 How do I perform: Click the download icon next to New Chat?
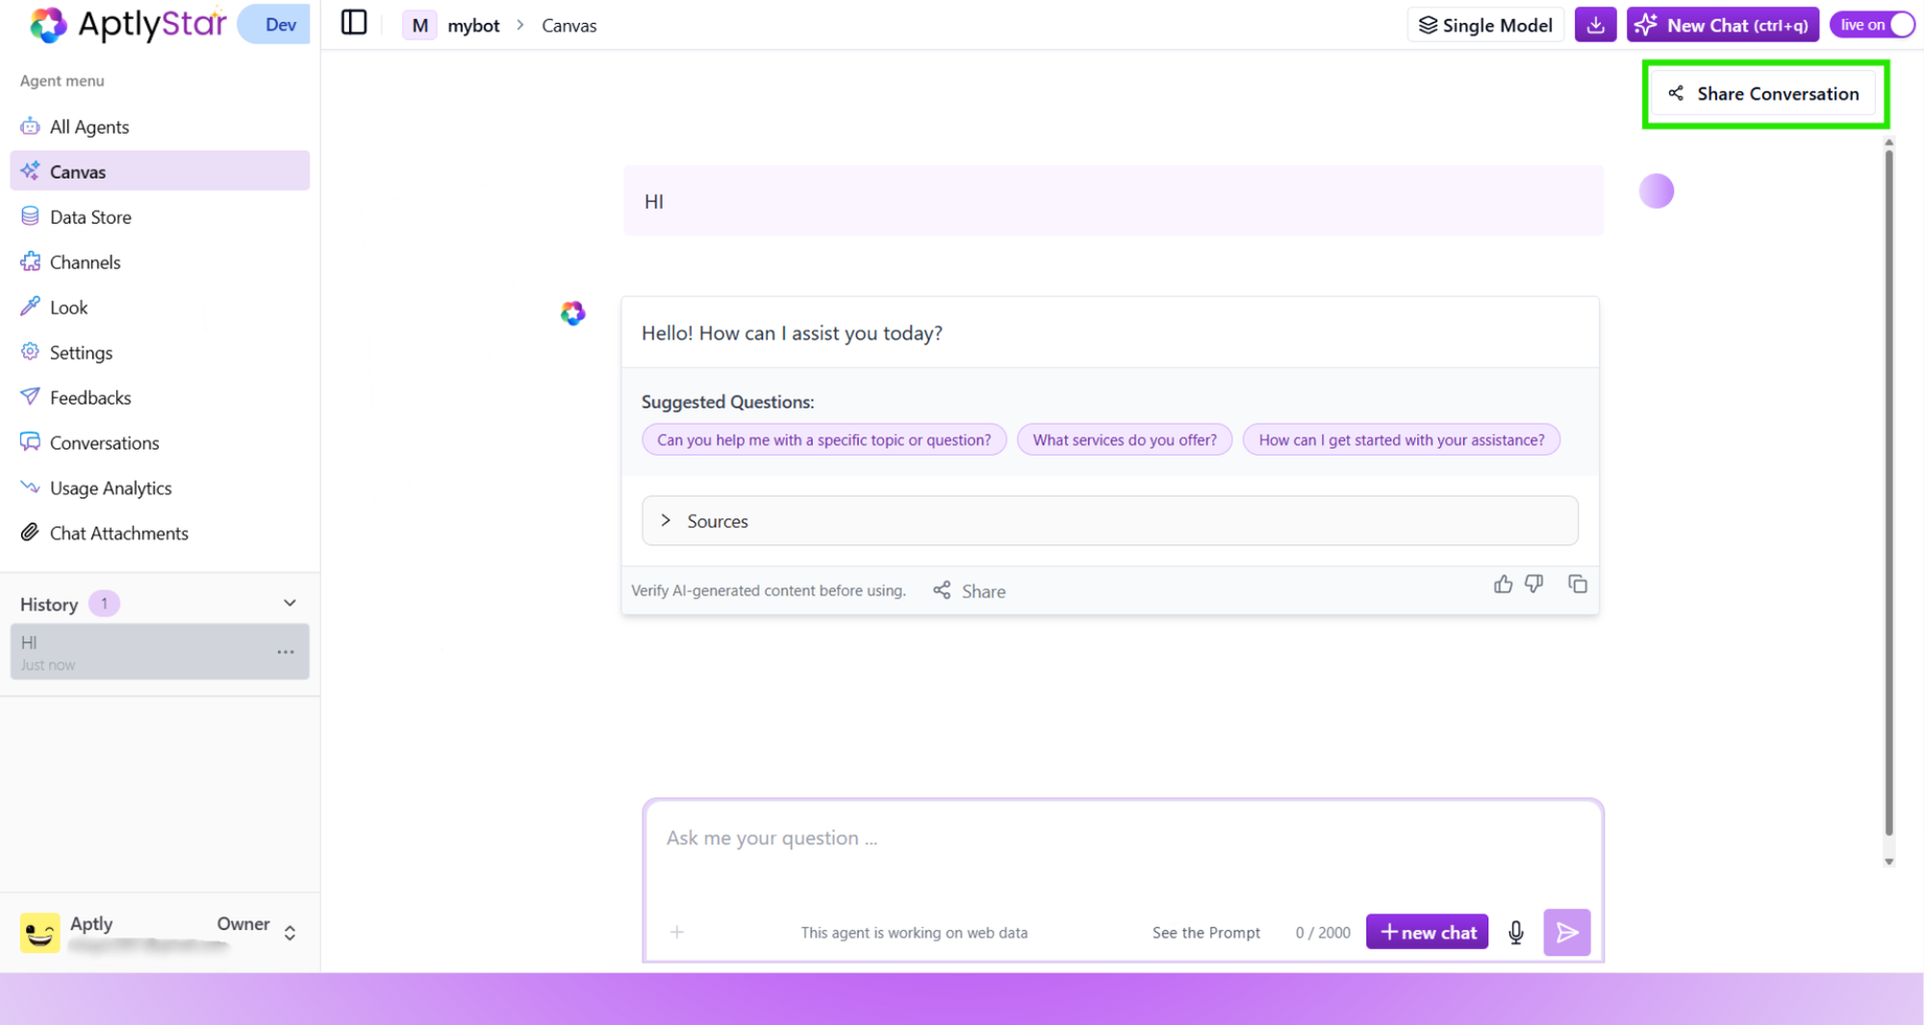1594,24
